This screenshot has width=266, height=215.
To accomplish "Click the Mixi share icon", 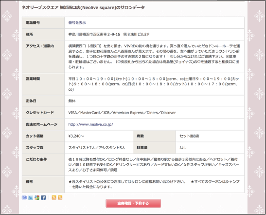I will (24, 197).
